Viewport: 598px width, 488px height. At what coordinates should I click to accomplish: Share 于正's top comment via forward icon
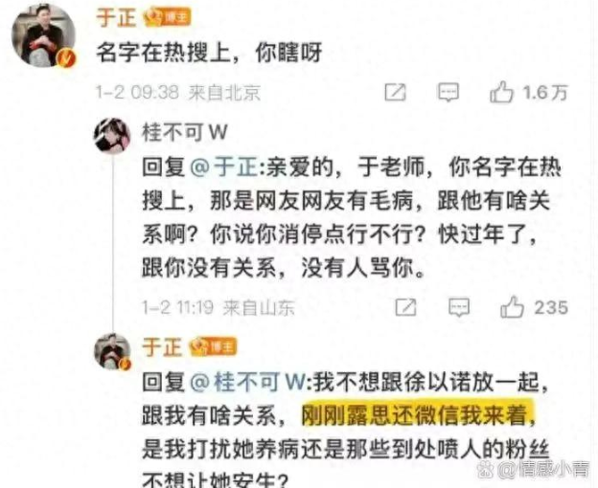(x=395, y=92)
